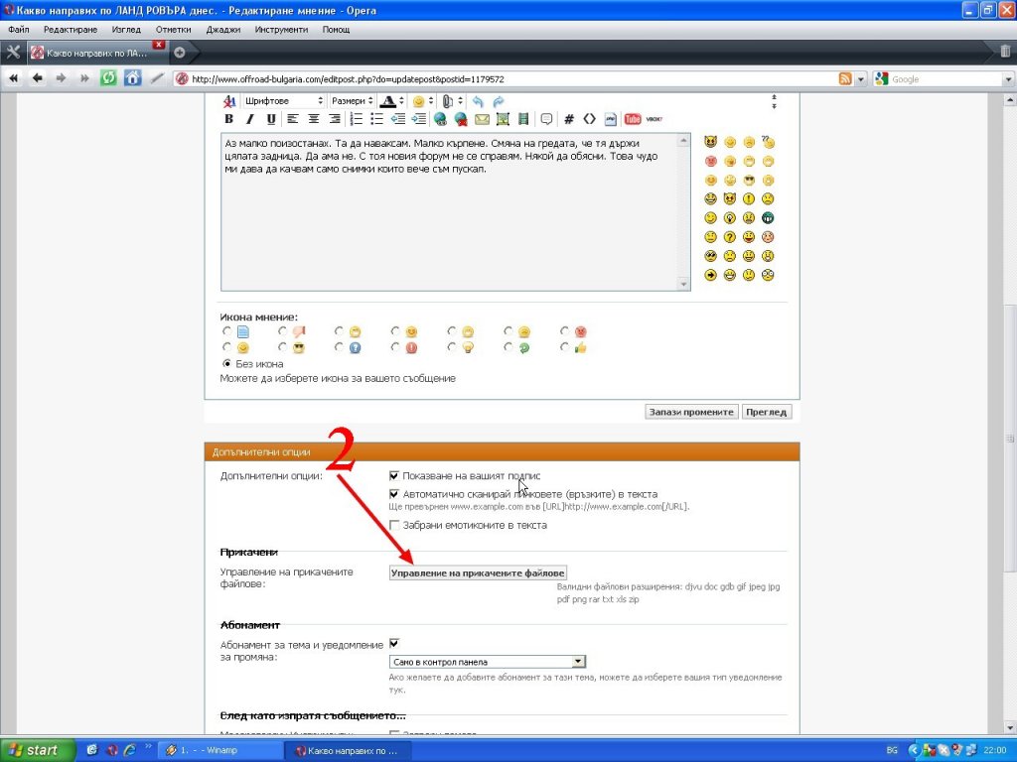Select 'Без икона' radio button
Viewport: 1017px width, 762px height.
[x=226, y=363]
